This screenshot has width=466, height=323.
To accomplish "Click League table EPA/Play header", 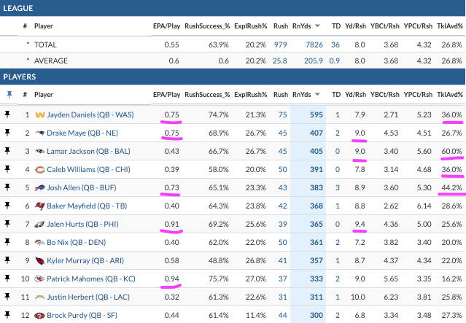I will coord(167,26).
